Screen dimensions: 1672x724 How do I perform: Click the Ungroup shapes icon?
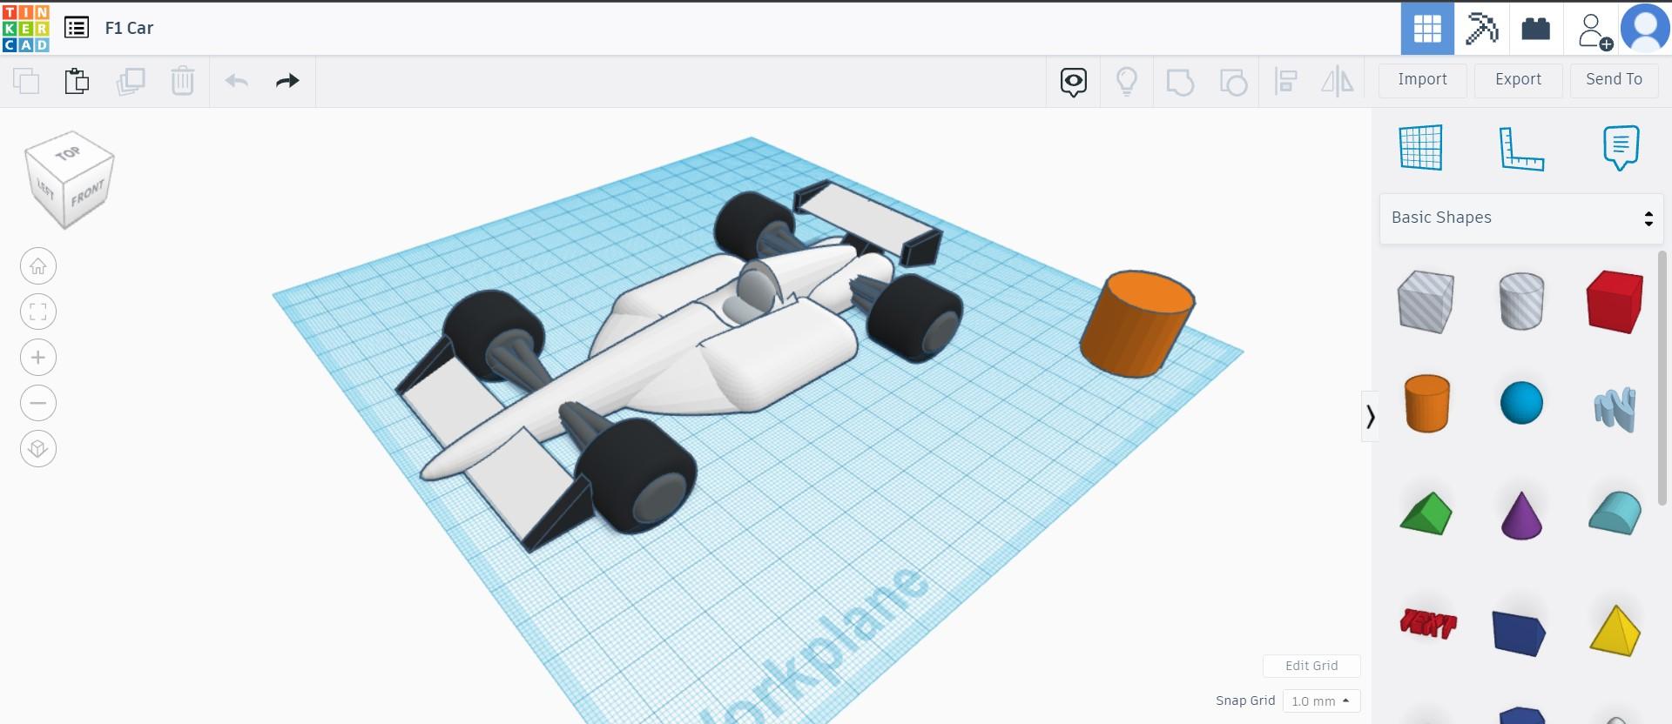point(1233,82)
